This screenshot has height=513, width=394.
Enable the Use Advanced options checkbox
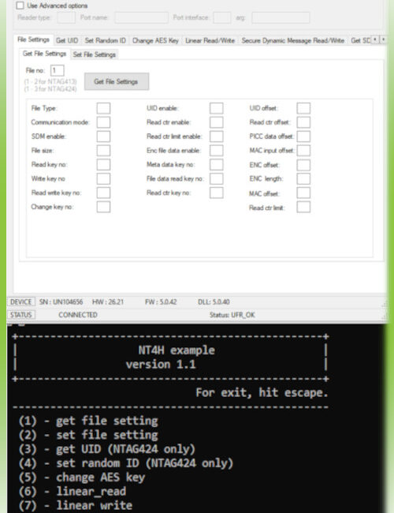(20, 6)
